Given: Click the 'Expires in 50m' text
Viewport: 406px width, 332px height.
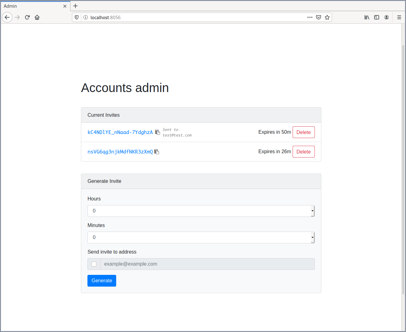Looking at the screenshot, I should click(275, 132).
